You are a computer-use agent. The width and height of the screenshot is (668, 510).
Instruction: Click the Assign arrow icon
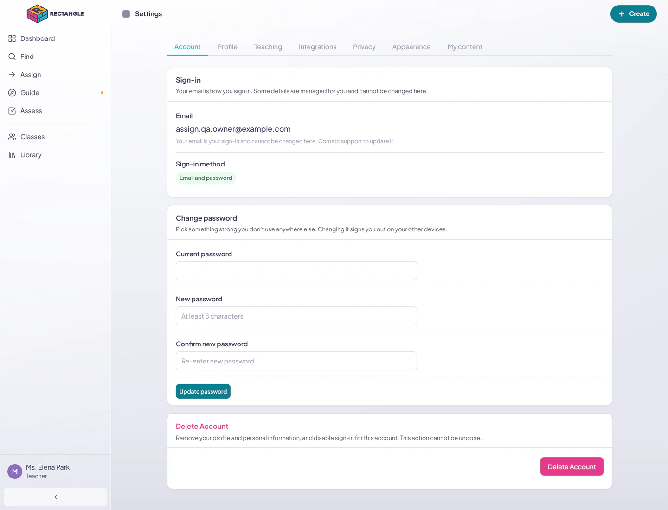click(x=12, y=75)
